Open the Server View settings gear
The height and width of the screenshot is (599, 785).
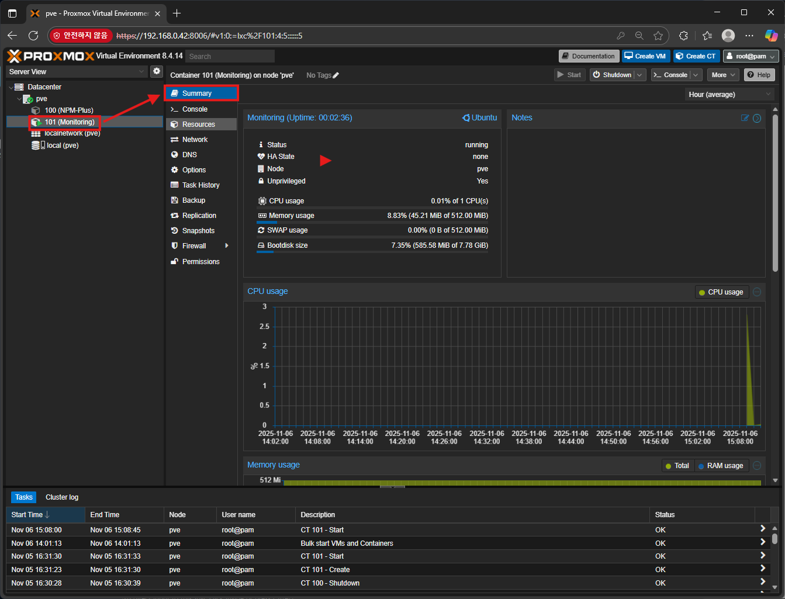point(156,71)
